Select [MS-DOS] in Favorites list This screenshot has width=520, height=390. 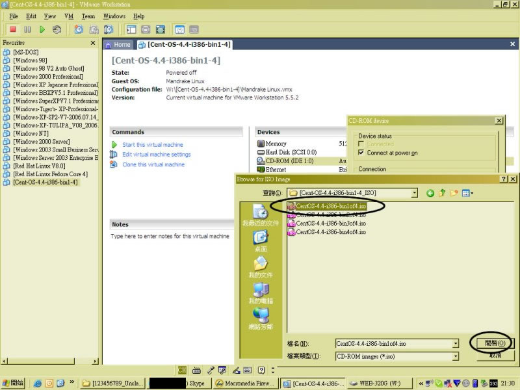[x=26, y=52]
